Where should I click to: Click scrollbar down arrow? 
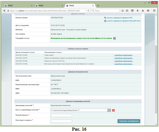point(156,124)
